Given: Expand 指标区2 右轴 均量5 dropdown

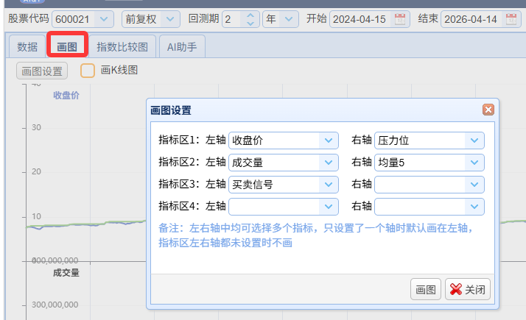Looking at the screenshot, I should point(474,163).
